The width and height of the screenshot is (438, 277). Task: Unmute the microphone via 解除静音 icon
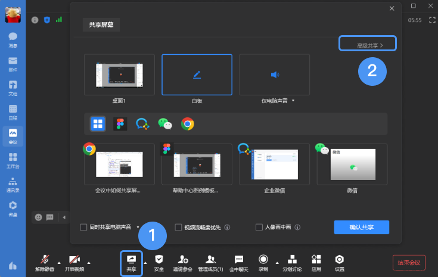45,260
